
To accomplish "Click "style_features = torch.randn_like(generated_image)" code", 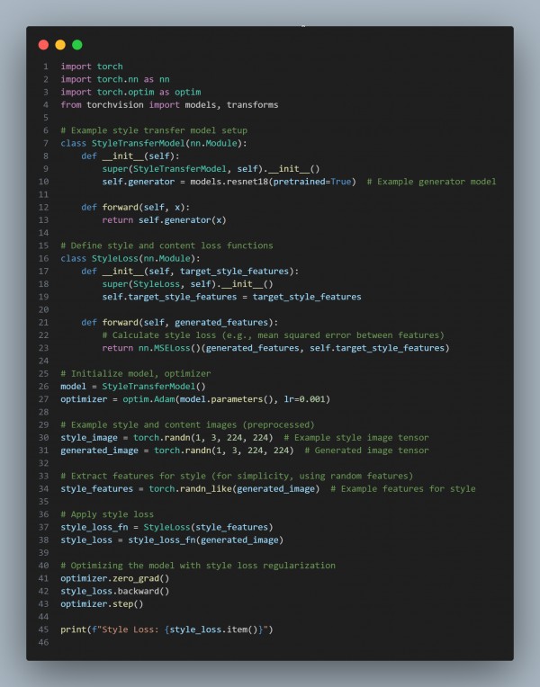I will 190,488.
